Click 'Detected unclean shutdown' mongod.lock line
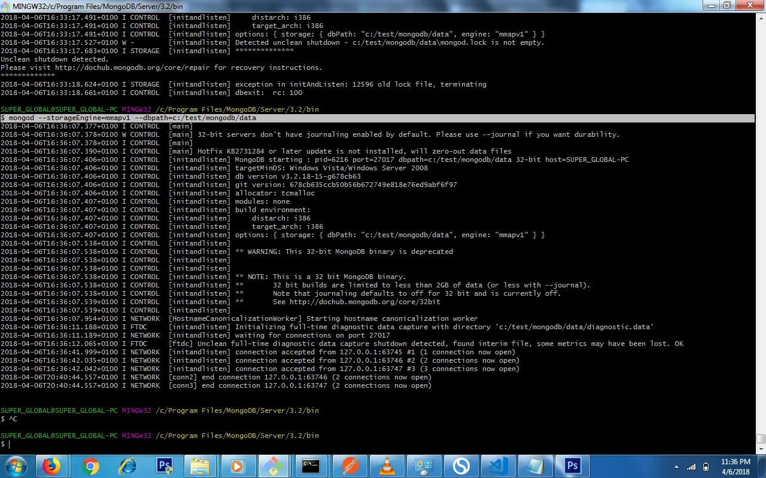This screenshot has height=478, width=766. 272,42
